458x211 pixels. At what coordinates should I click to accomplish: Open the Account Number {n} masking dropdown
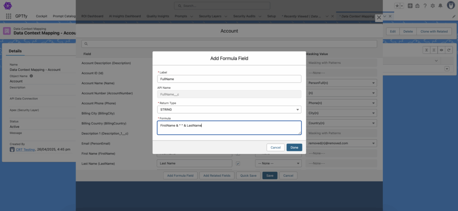(341, 93)
